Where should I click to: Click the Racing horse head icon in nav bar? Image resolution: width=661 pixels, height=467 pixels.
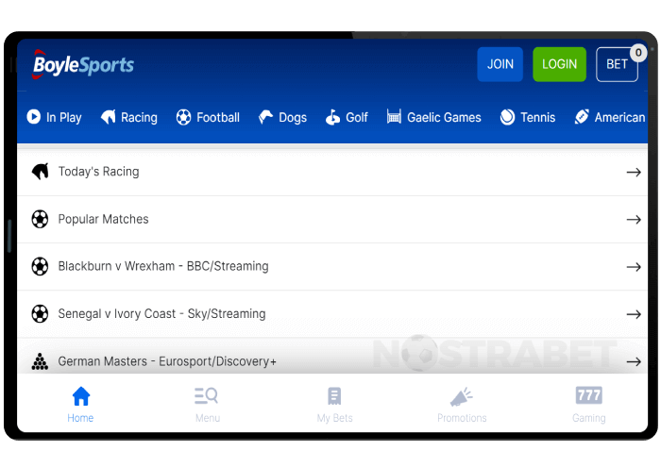tap(109, 117)
